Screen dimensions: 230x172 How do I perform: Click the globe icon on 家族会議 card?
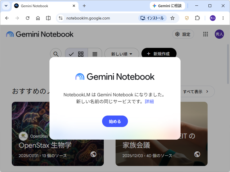coord(197,154)
